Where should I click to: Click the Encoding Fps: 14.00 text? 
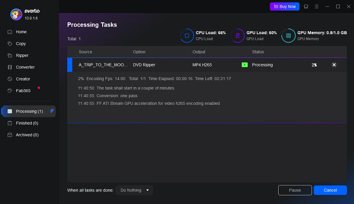click(x=106, y=79)
